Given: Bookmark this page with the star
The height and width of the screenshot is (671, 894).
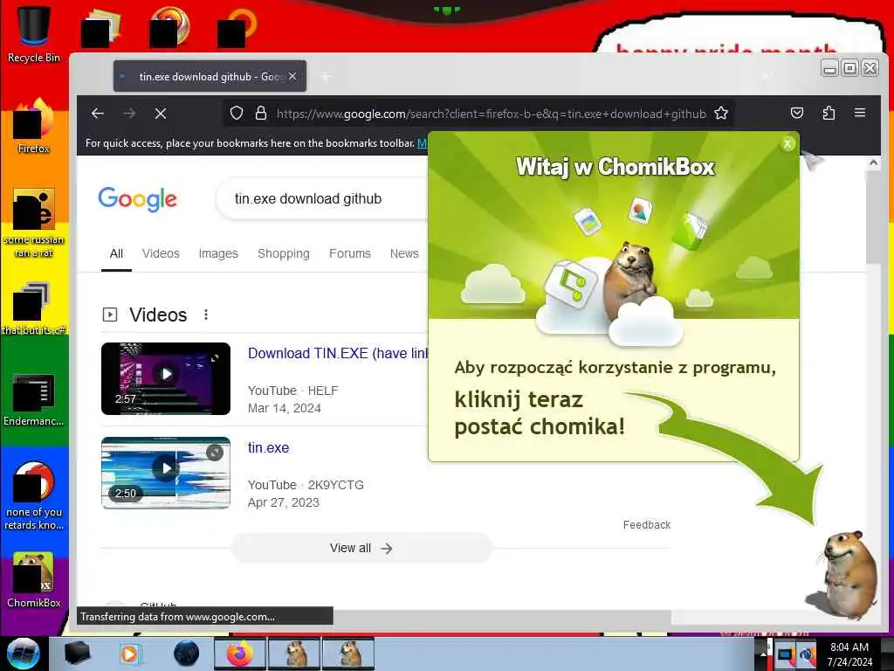Looking at the screenshot, I should tap(721, 113).
